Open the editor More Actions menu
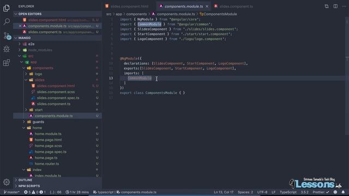 pyautogui.click(x=344, y=6)
